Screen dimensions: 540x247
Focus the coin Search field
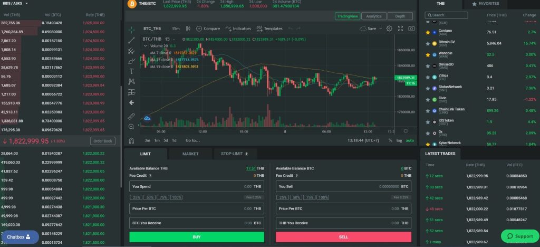(x=446, y=15)
